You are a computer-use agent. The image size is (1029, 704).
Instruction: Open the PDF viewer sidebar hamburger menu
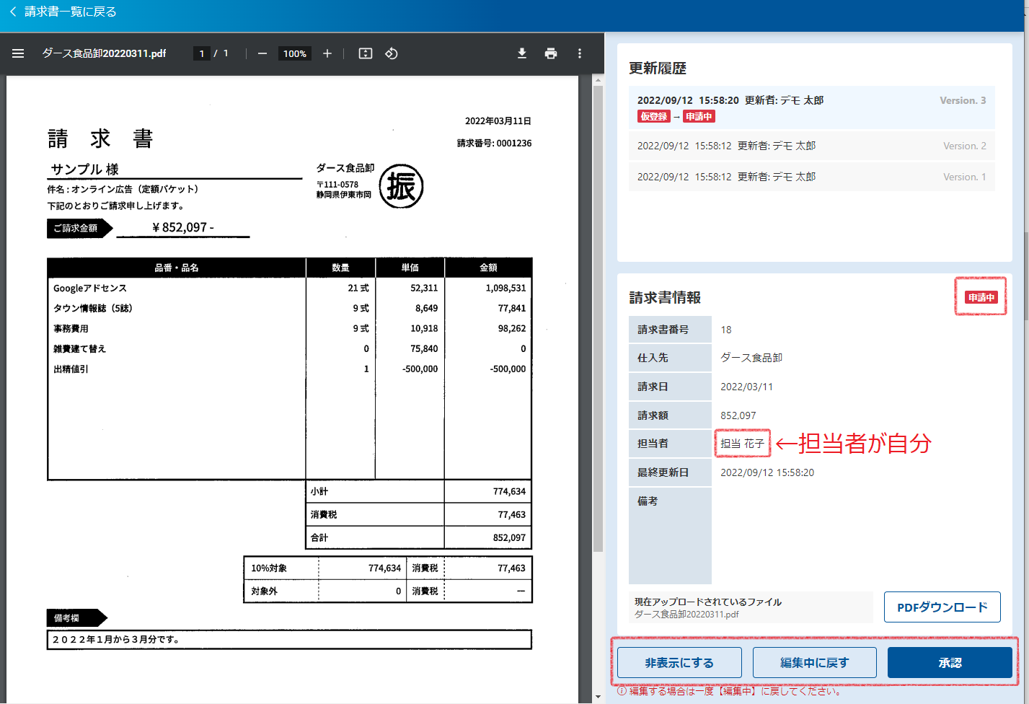pyautogui.click(x=18, y=53)
